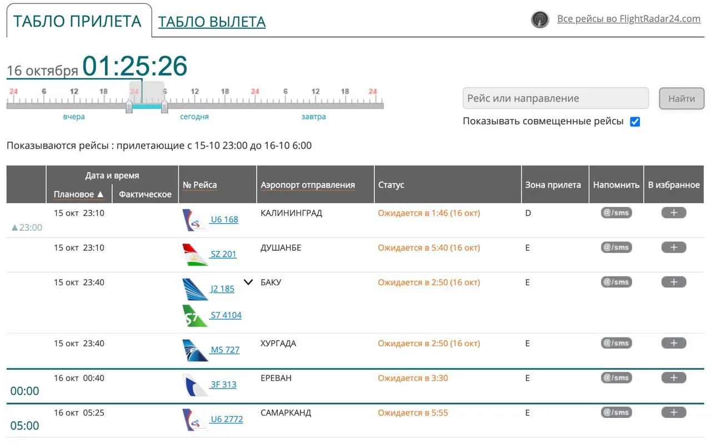Add Yerevan flight 3F 313 to favorites

674,378
